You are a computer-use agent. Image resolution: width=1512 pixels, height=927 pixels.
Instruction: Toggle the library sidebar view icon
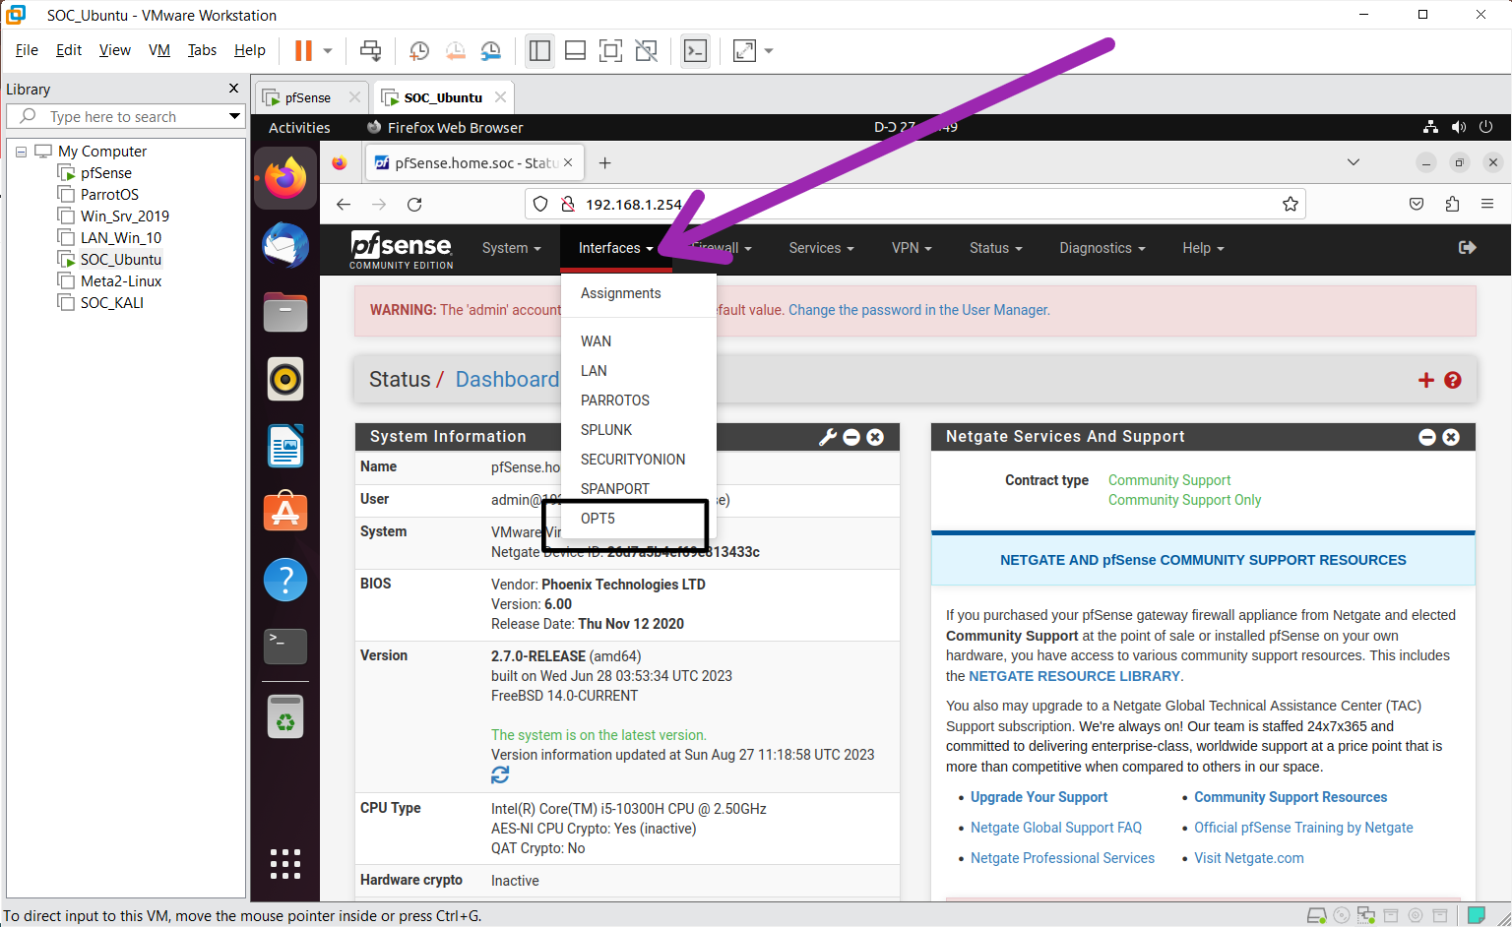(539, 50)
